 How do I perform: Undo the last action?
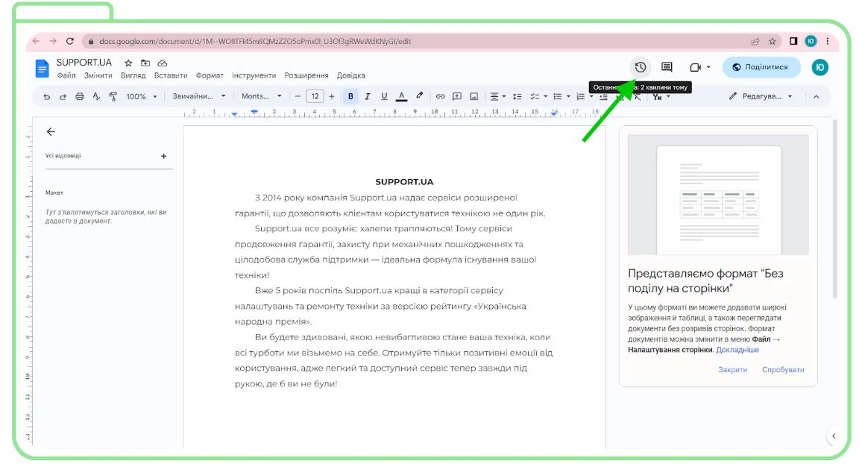point(47,97)
